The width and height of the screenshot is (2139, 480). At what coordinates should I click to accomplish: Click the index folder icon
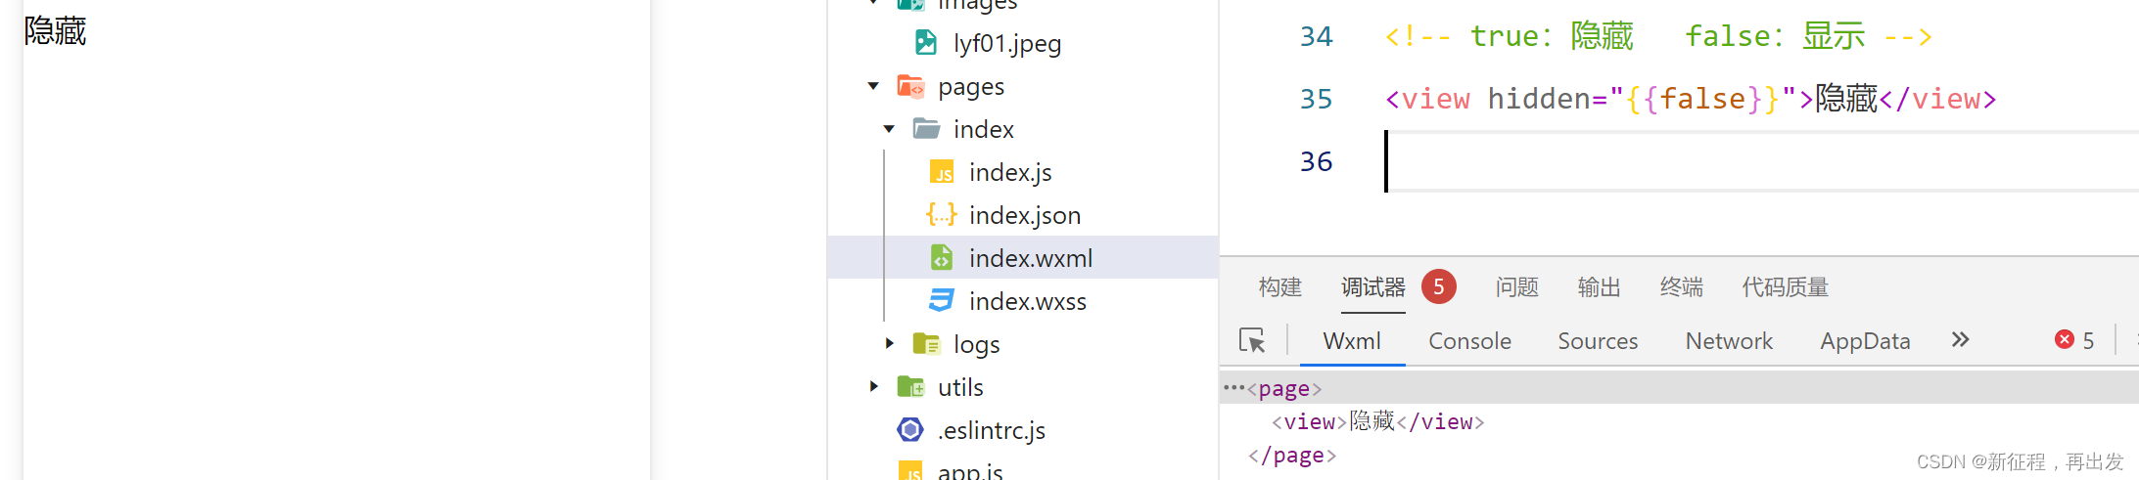point(926,128)
